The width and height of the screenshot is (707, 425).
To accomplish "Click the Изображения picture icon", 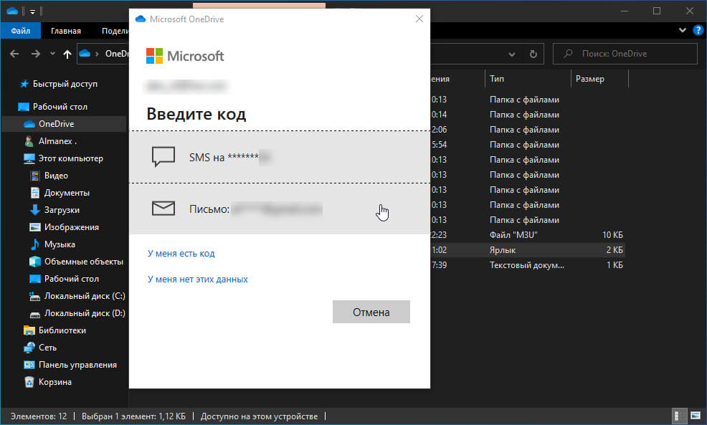I will click(35, 227).
